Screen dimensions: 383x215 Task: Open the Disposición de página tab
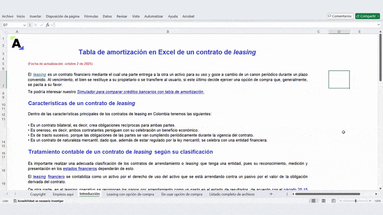pyautogui.click(x=63, y=16)
